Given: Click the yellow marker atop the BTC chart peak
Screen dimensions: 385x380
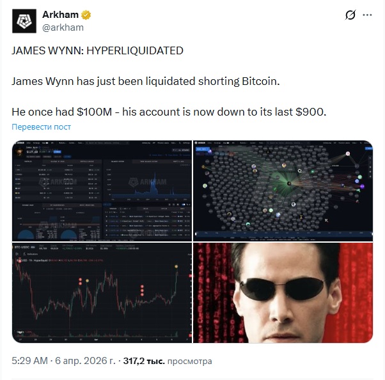Looking at the screenshot, I should (177, 266).
